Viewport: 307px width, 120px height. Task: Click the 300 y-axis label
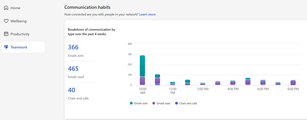pos(129,54)
